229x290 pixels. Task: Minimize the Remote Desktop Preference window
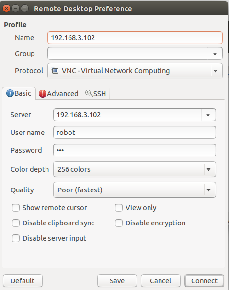[x=15, y=9]
